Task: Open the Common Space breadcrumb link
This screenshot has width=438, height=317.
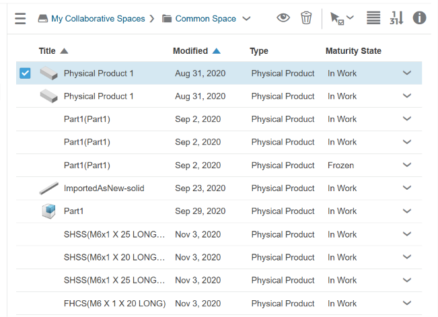Action: (x=206, y=19)
